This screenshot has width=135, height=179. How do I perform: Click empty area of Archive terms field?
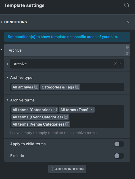pyautogui.click(x=97, y=120)
